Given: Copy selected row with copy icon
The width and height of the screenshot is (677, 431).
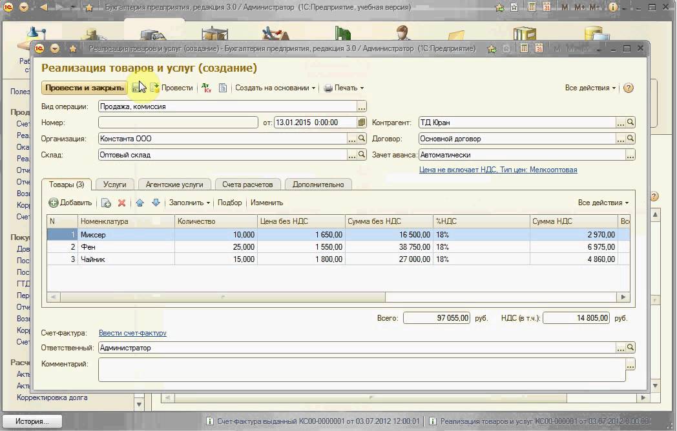Looking at the screenshot, I should point(106,203).
